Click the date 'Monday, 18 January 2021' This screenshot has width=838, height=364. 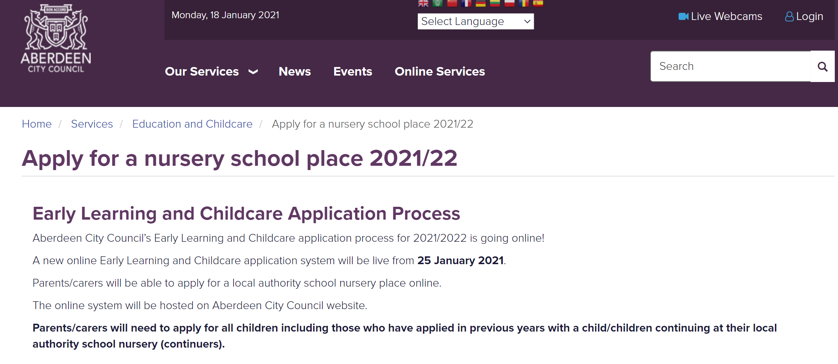pyautogui.click(x=225, y=15)
